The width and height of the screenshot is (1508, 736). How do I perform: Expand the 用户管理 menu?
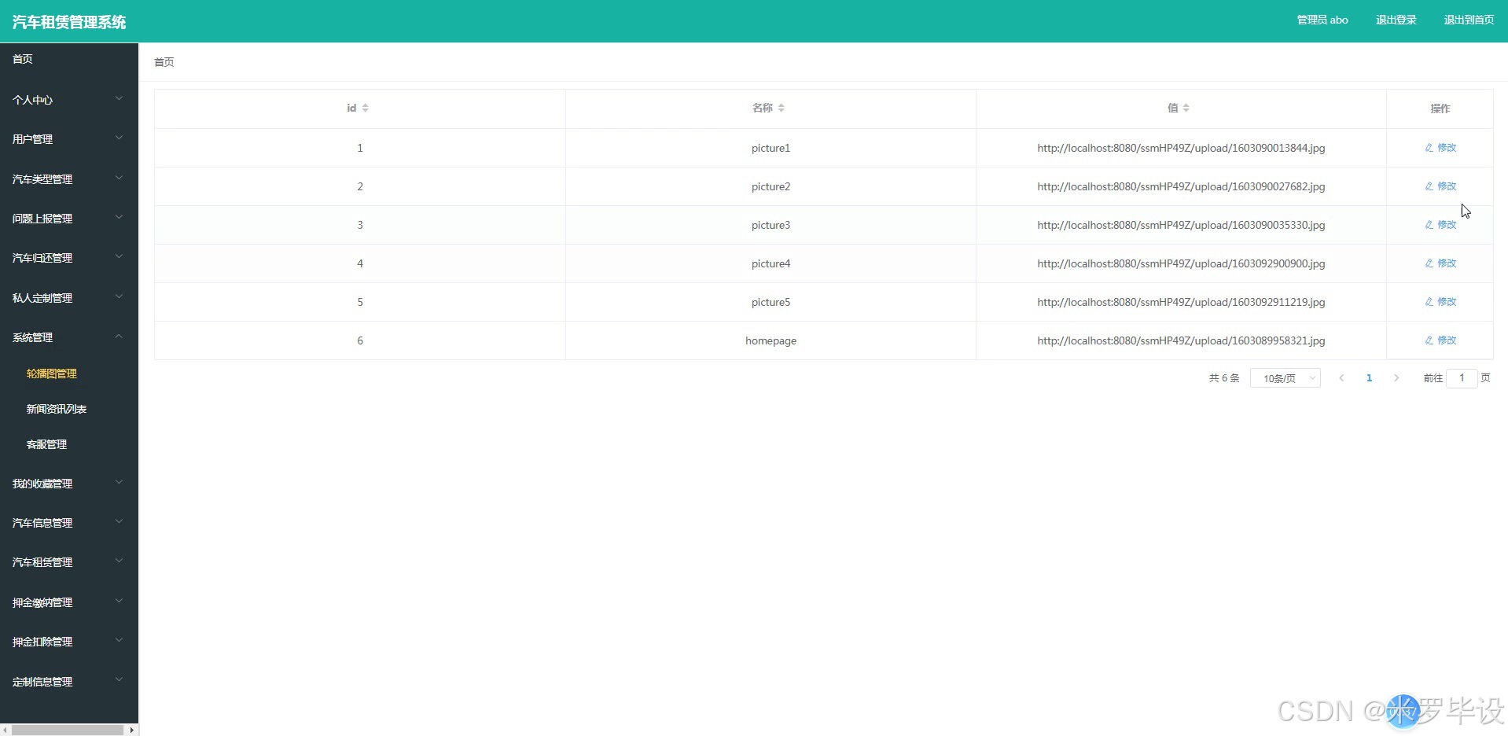pos(69,139)
